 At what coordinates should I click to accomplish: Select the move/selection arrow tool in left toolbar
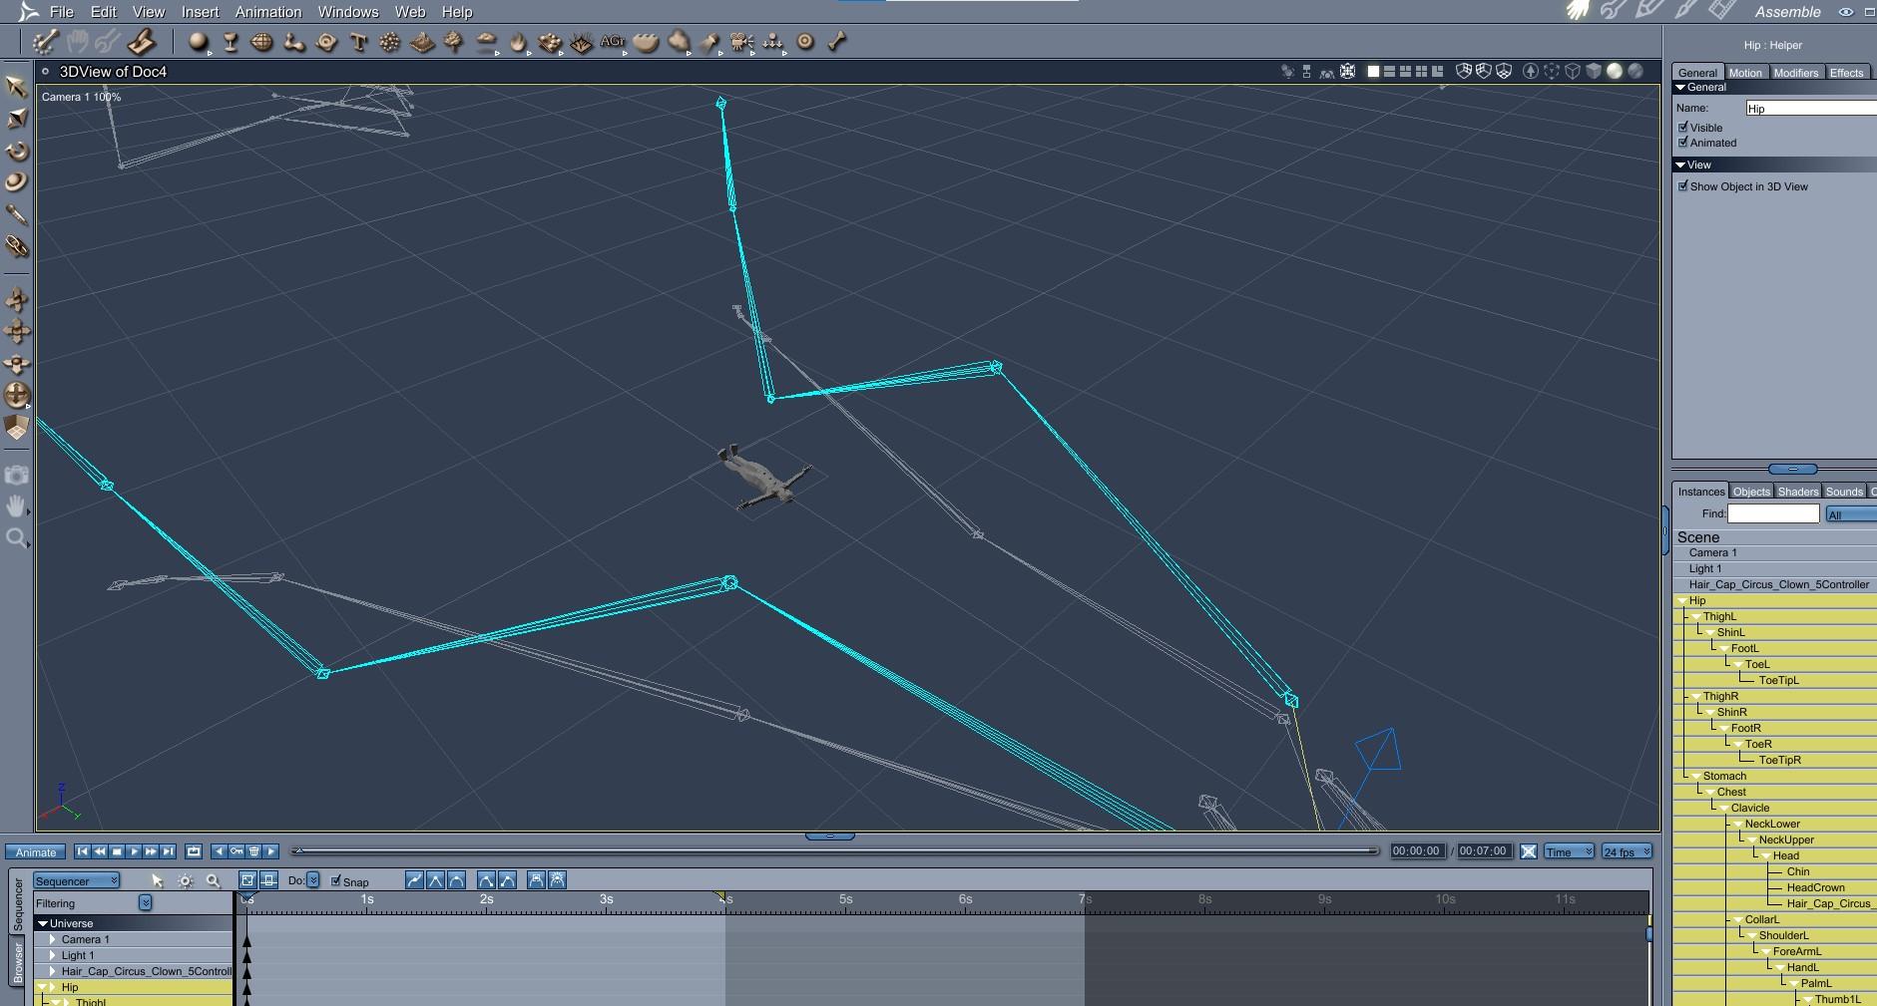pyautogui.click(x=16, y=87)
